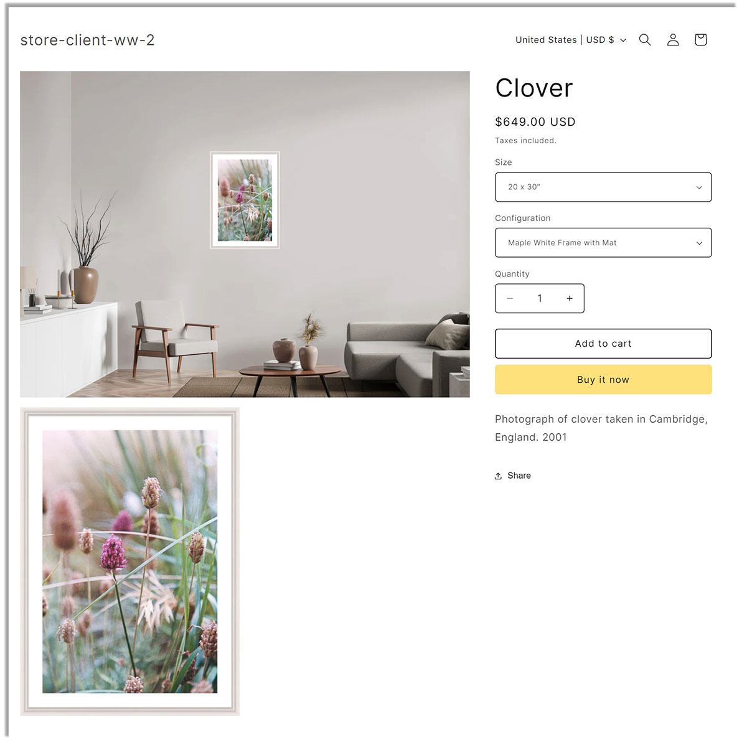Image resolution: width=747 pixels, height=747 pixels.
Task: Click the Add to cart button
Action: pyautogui.click(x=603, y=344)
